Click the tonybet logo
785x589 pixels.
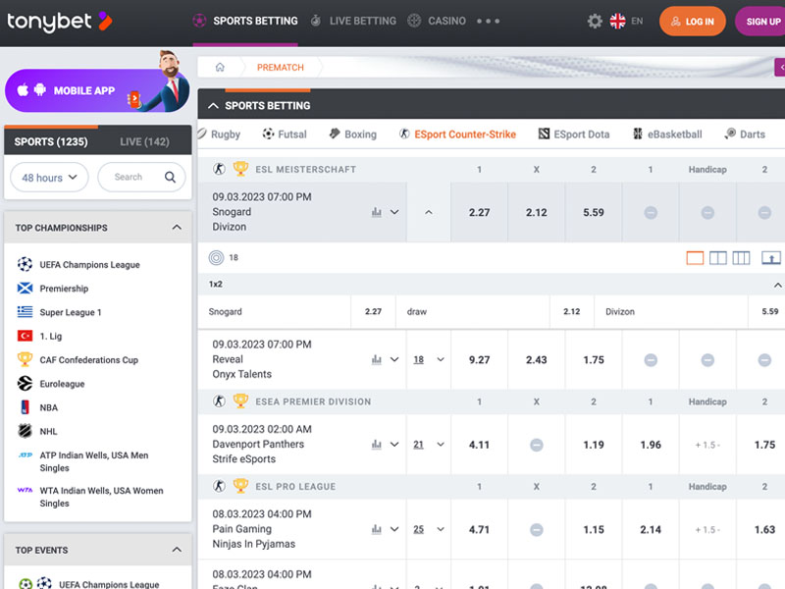point(59,21)
